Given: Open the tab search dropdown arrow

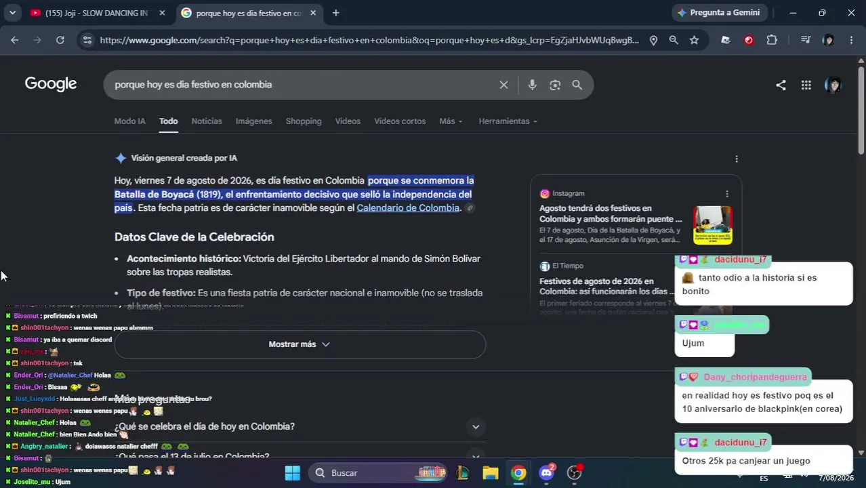Looking at the screenshot, I should [x=12, y=13].
